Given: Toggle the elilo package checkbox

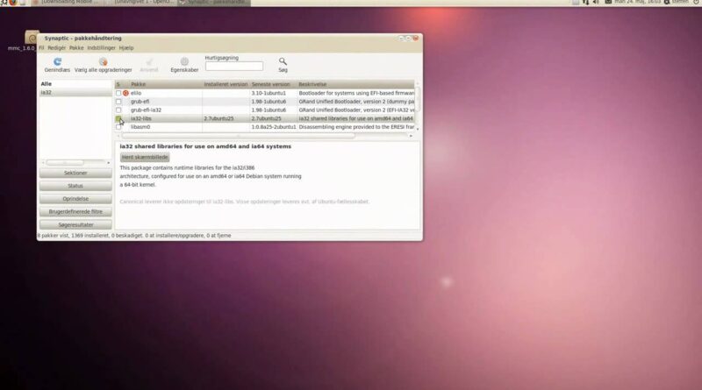Looking at the screenshot, I should [x=118, y=93].
